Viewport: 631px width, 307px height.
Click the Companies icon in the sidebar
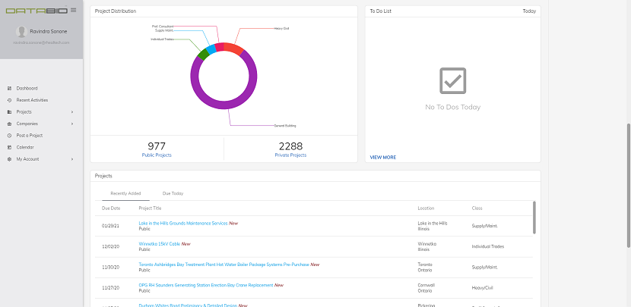[9, 124]
